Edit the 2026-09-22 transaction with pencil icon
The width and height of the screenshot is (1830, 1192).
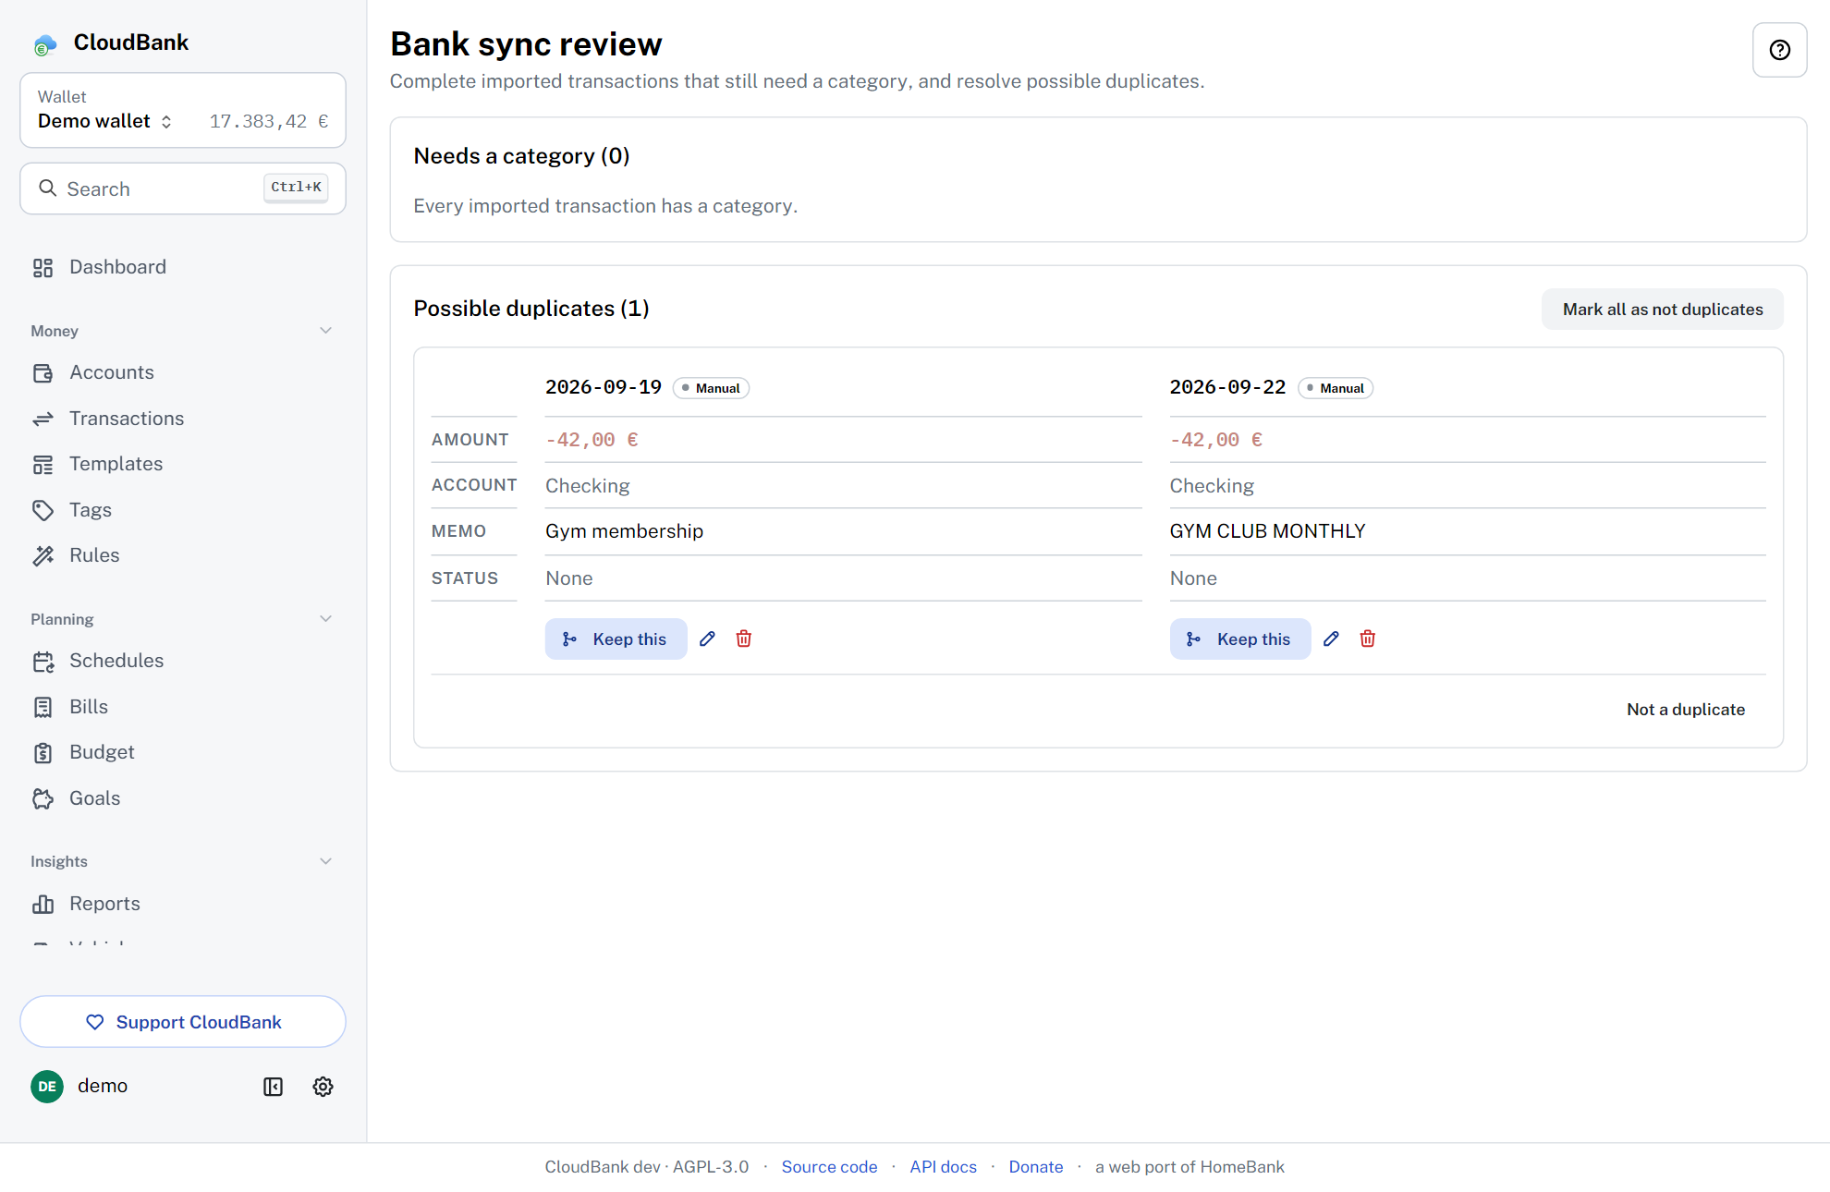[x=1331, y=639]
